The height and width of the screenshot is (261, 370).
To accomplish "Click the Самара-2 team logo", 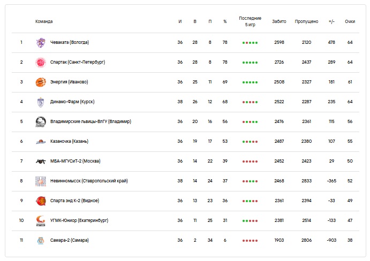I will [41, 241].
